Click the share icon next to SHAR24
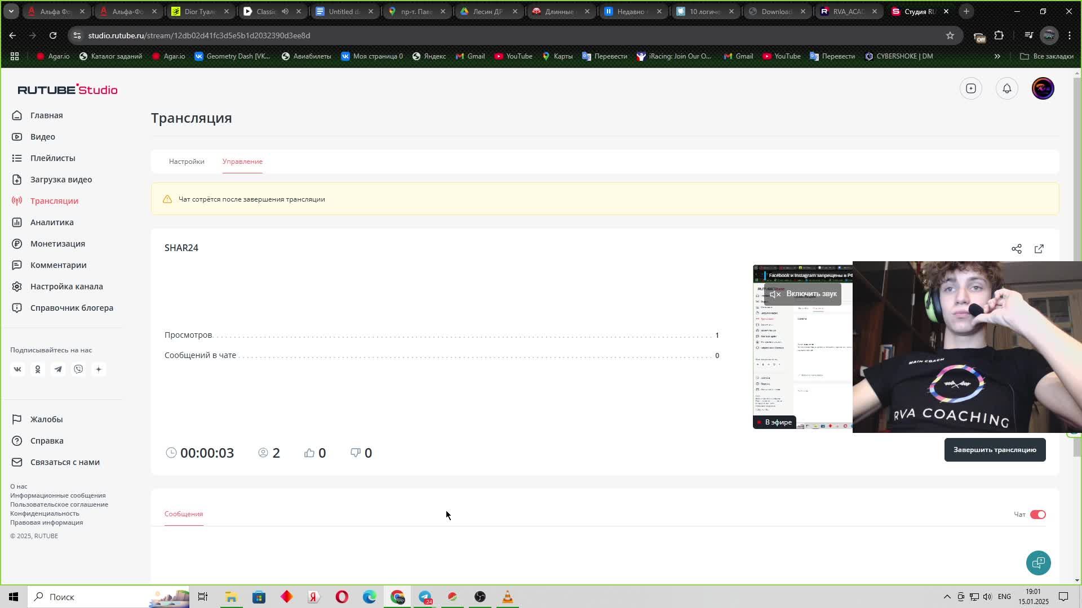The image size is (1082, 608). 1016,249
